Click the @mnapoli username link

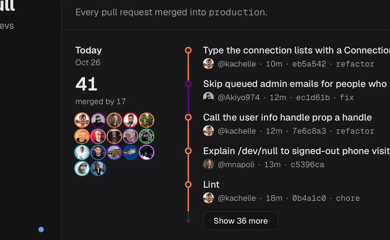click(x=236, y=165)
